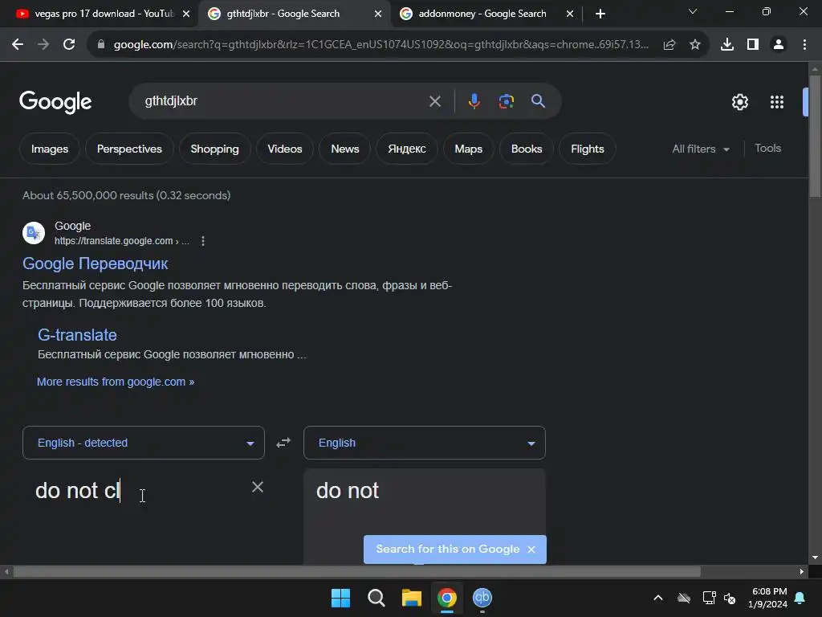822x617 pixels.
Task: Open Windows taskbar search
Action: [x=376, y=598]
